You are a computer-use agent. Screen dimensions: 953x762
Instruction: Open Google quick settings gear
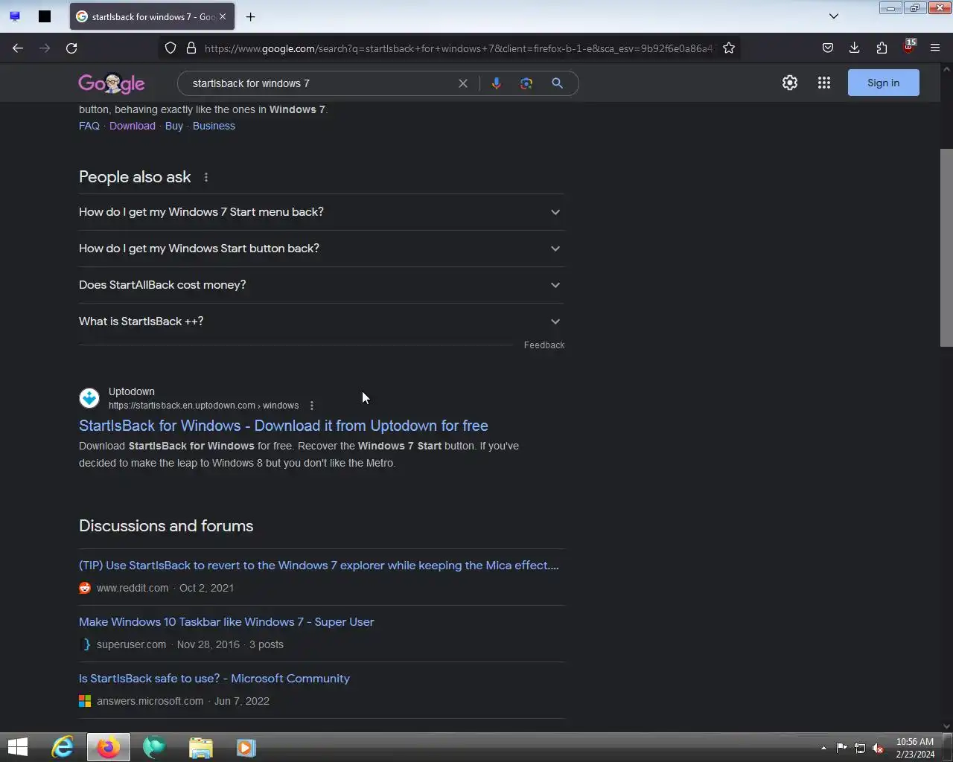pos(790,83)
